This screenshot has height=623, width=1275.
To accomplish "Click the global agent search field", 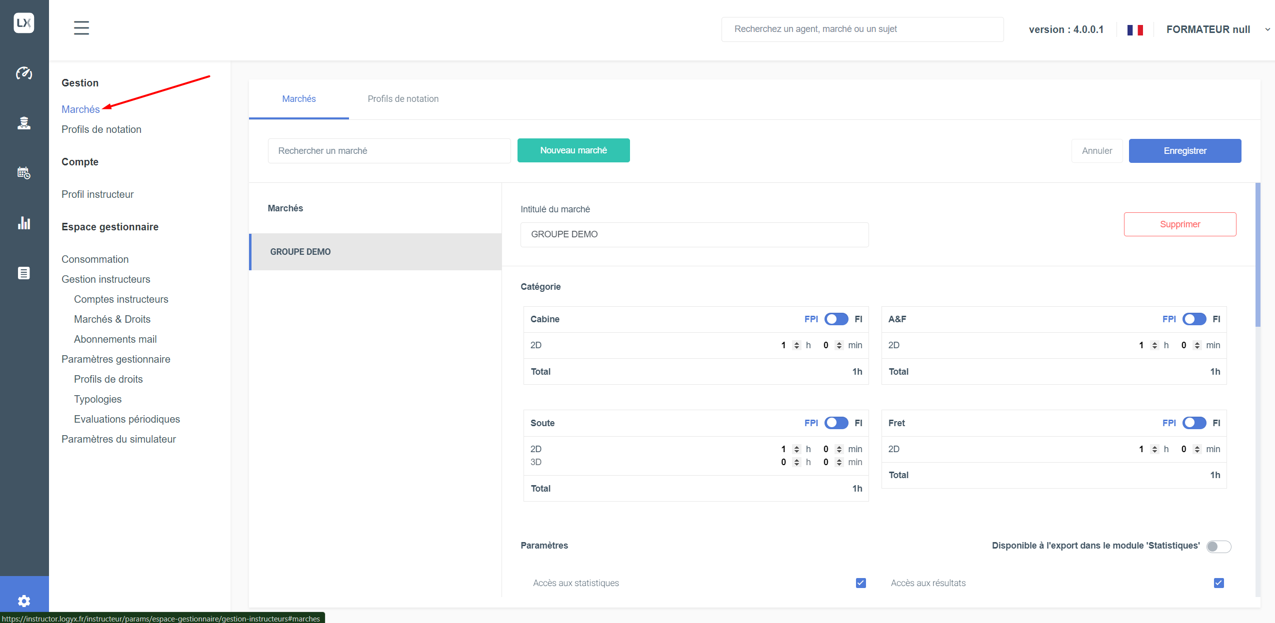I will point(862,29).
